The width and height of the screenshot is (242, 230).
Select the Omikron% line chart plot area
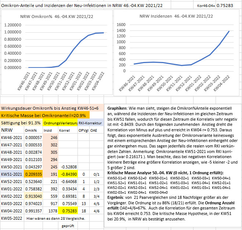tap(66, 46)
